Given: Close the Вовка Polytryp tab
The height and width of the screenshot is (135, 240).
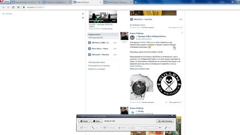Looking at the screenshot, I should coord(100,2).
